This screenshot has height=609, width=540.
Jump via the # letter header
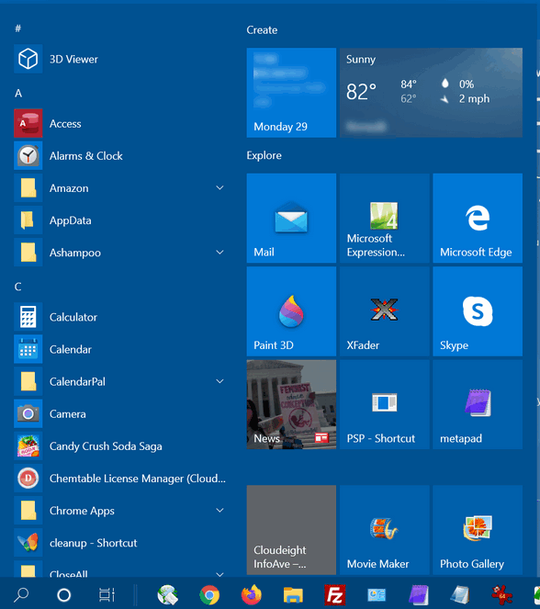(x=17, y=28)
